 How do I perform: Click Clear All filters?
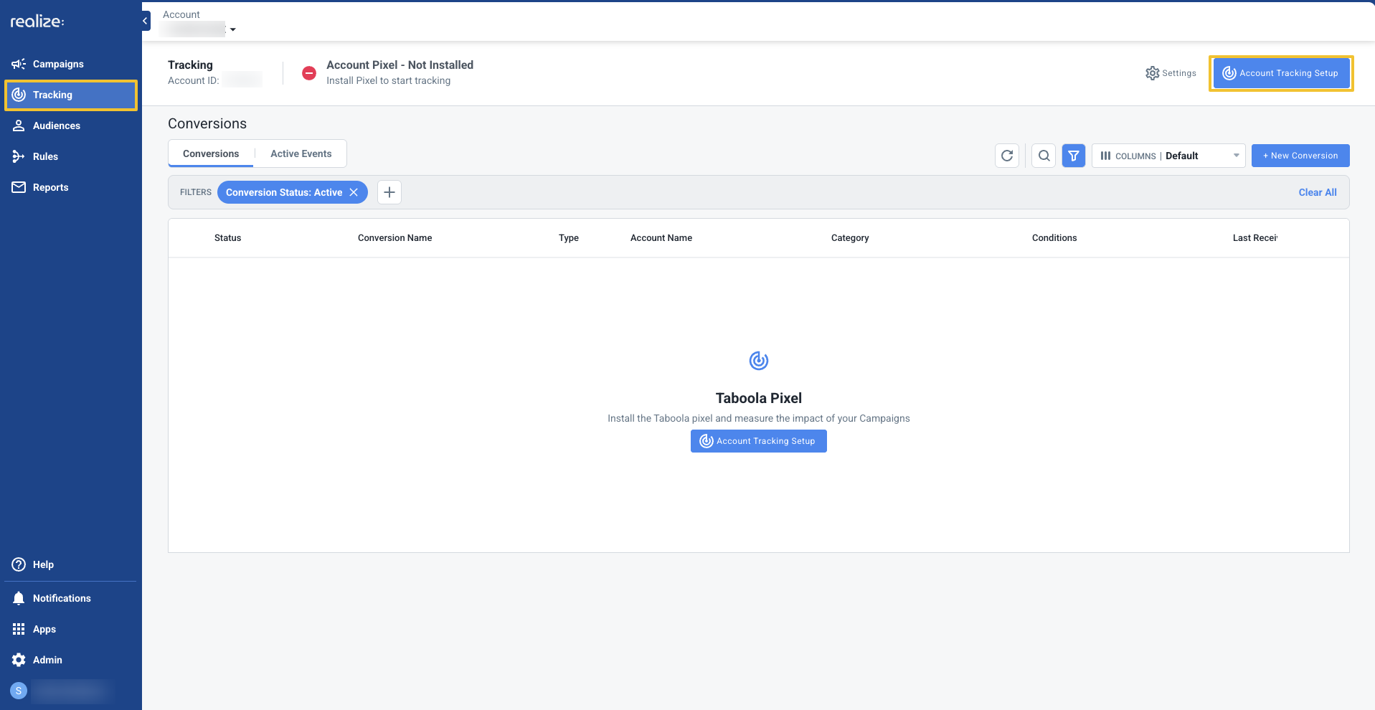1318,192
